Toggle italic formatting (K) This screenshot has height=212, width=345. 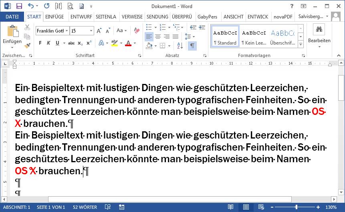pyautogui.click(x=48, y=43)
